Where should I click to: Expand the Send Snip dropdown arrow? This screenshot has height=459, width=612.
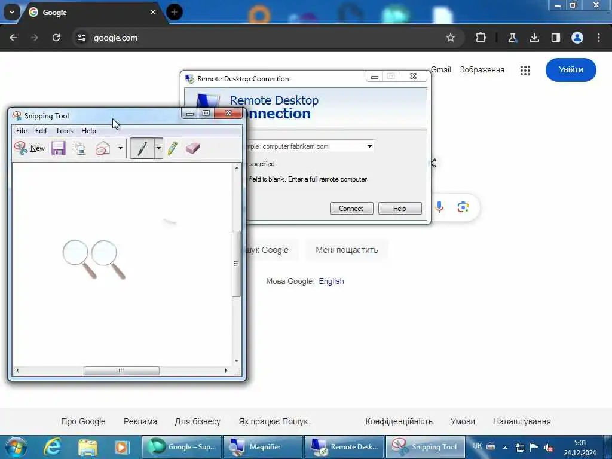(x=120, y=148)
